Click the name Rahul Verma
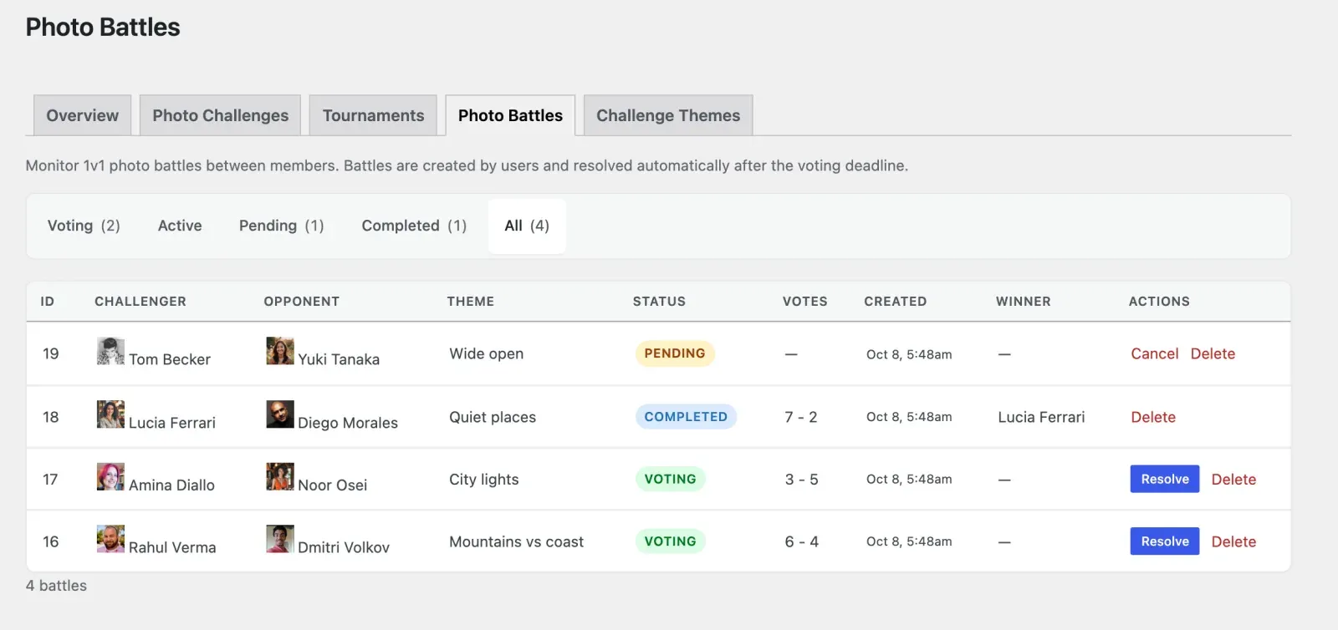Viewport: 1338px width, 630px height. 172,547
